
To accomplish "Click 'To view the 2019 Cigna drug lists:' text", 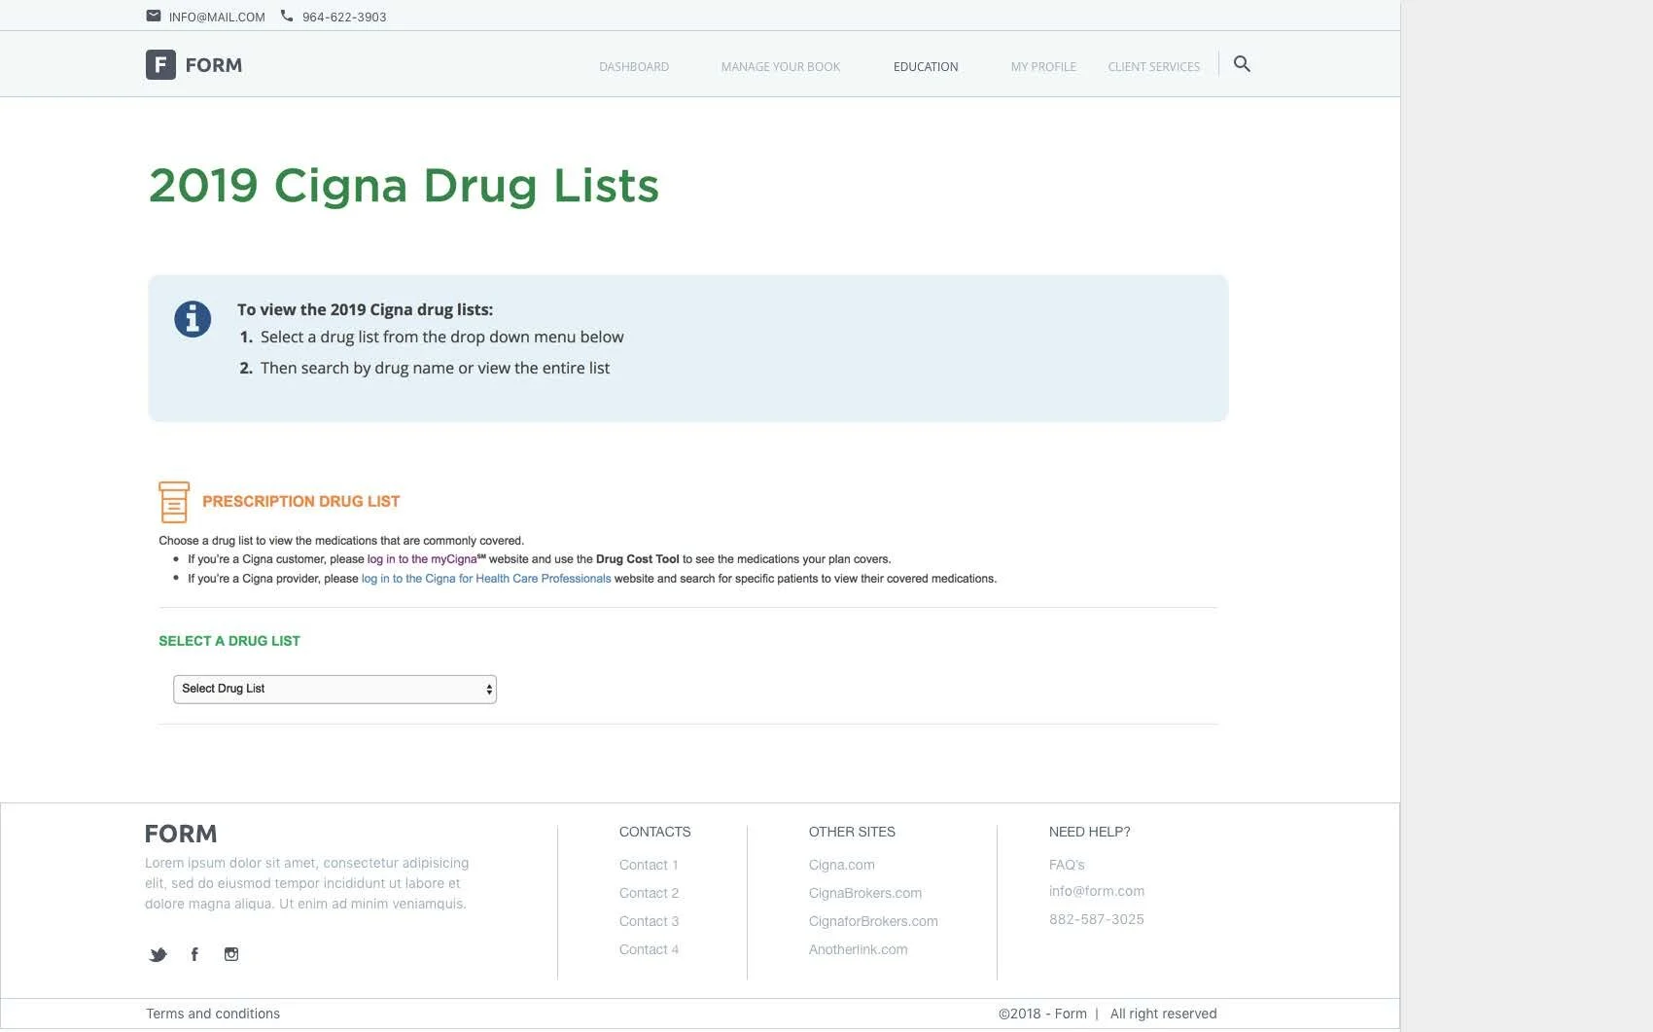I will pos(365,310).
